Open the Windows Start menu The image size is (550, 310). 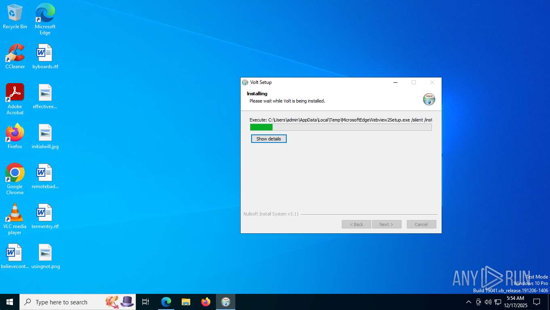click(x=10, y=302)
